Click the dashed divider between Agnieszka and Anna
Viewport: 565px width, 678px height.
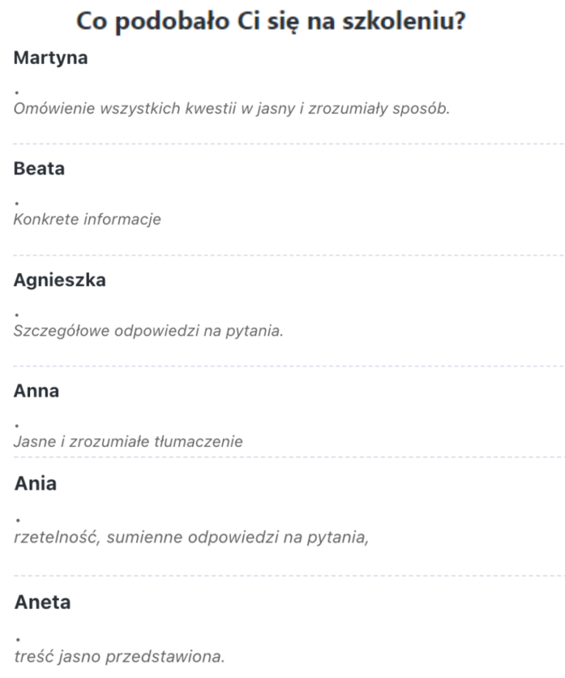coord(282,365)
